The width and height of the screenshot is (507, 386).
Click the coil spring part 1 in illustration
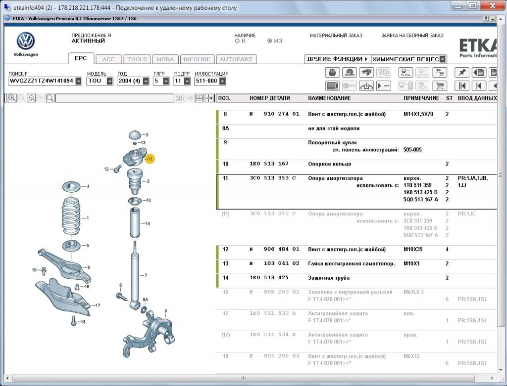point(71,215)
